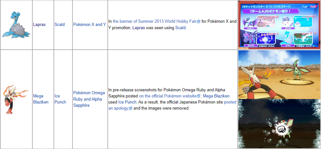The image size is (321, 149).
Task: Click Scald link at end of Lapras description
Action: click(x=180, y=28)
